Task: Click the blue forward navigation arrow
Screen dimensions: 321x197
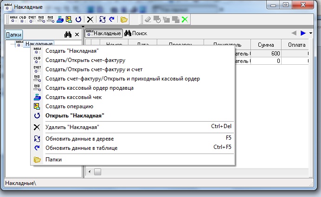Action: [x=303, y=33]
